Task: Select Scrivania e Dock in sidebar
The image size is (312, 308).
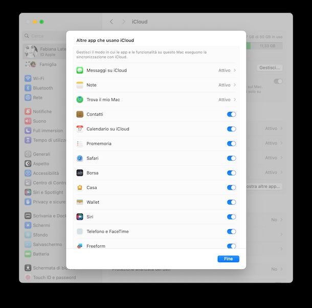Action: coord(46,216)
